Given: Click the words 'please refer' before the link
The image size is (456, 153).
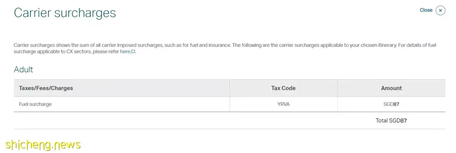Looking at the screenshot, I should pyautogui.click(x=106, y=52).
